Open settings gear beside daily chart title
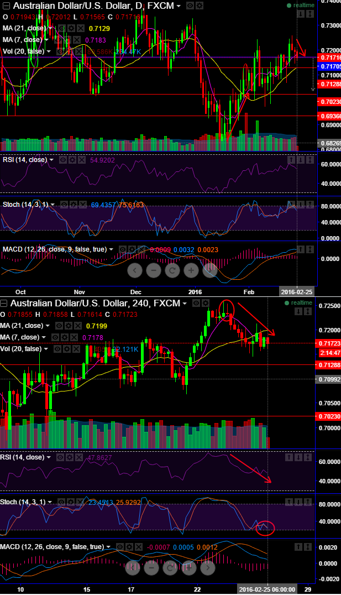This screenshot has width=341, height=595. tap(200, 6)
